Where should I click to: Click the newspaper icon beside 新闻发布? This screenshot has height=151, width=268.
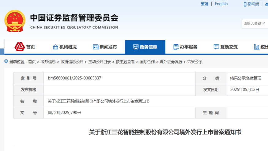(96, 47)
